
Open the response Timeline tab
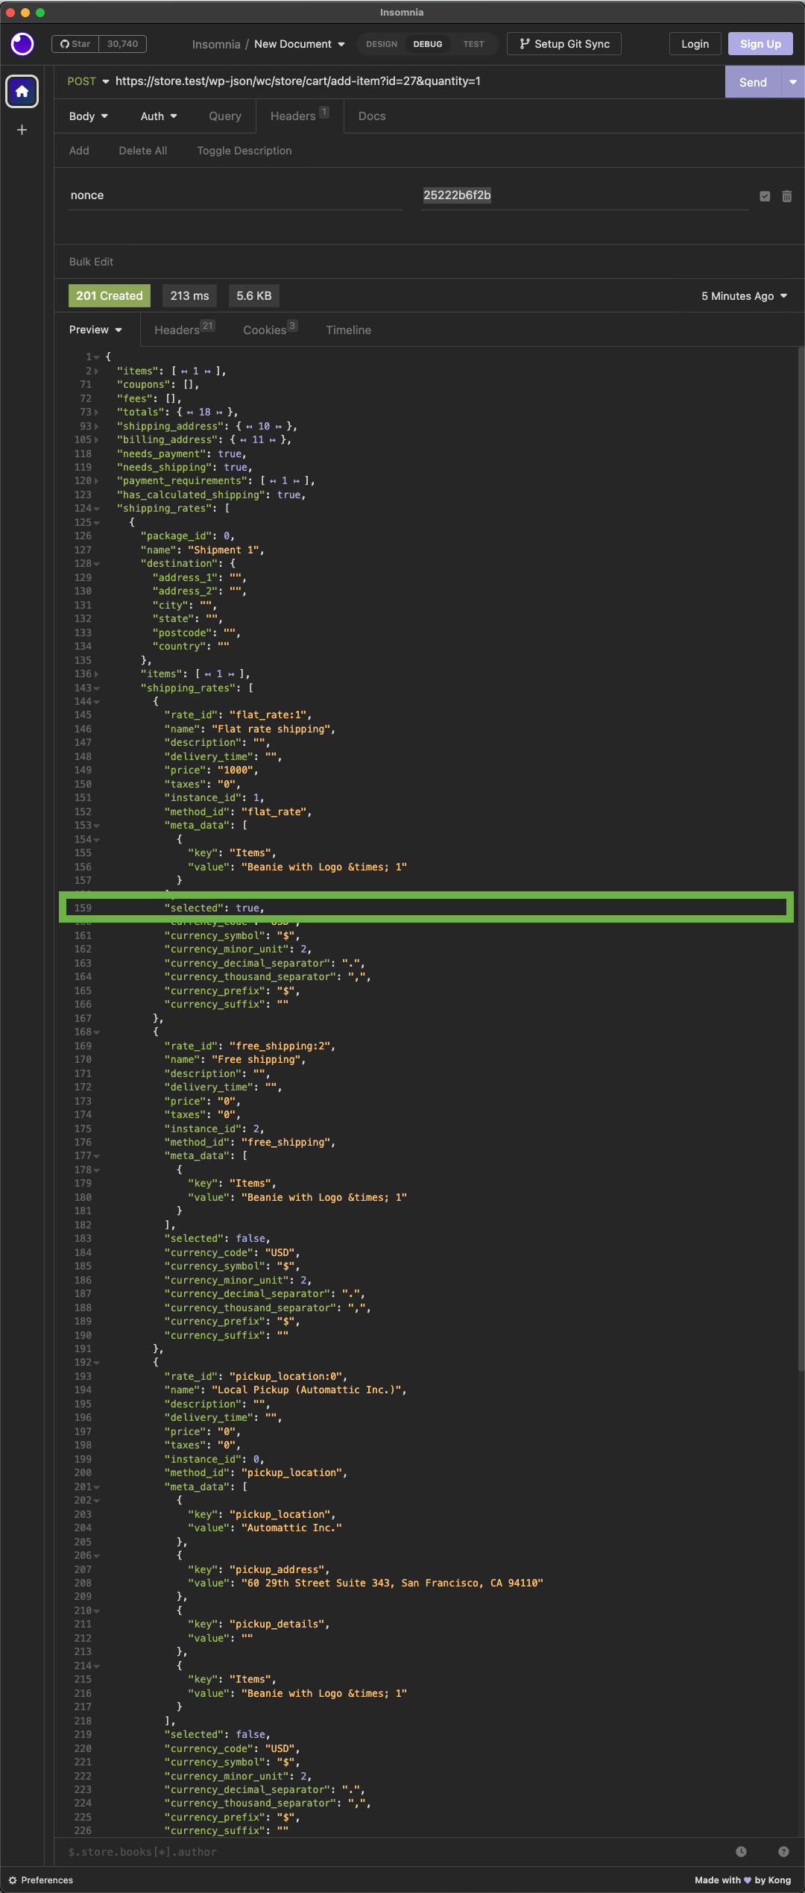[x=348, y=330]
